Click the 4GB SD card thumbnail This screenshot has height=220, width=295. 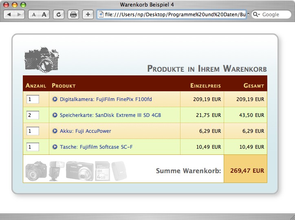point(103,171)
